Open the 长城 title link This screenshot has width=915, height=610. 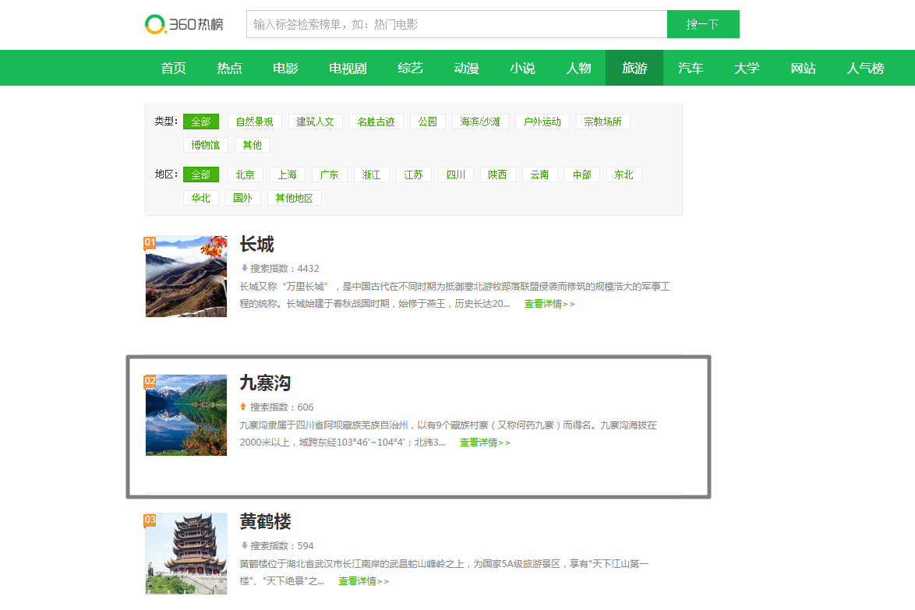[256, 245]
